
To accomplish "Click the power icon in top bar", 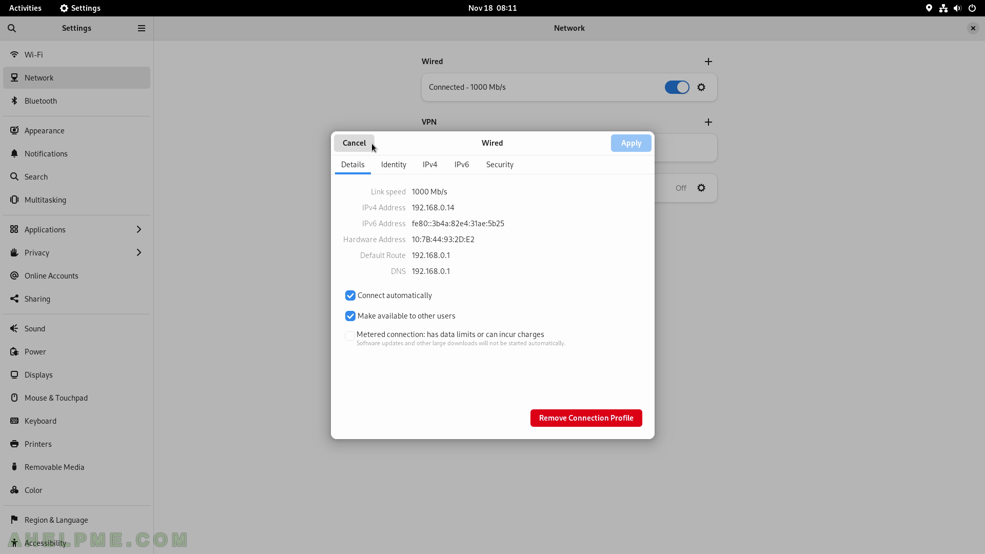I will point(972,8).
